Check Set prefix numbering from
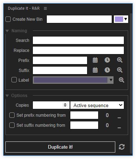136x159 pixels. point(12,115)
